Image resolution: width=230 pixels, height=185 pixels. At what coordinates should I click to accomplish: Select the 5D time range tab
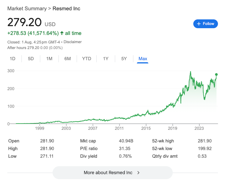coord(31,59)
